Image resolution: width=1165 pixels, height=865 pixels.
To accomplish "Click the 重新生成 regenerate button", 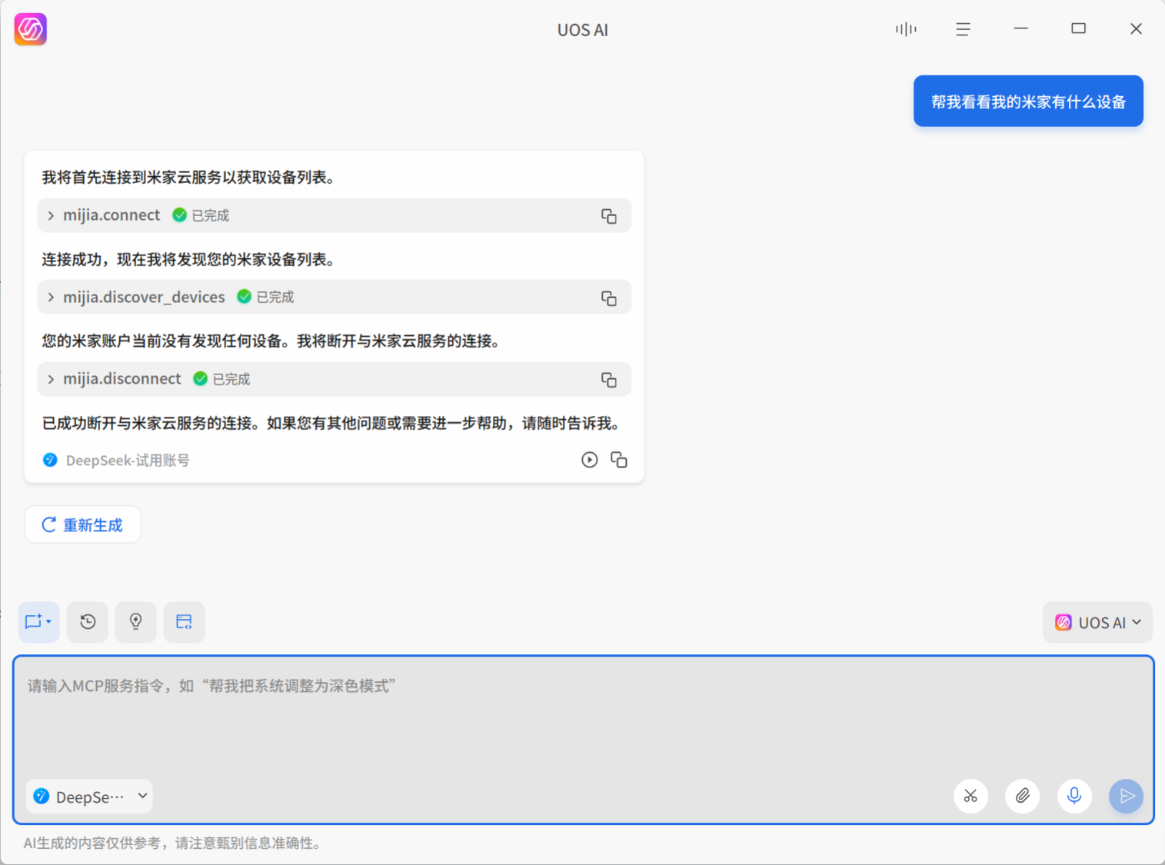I will pos(82,524).
